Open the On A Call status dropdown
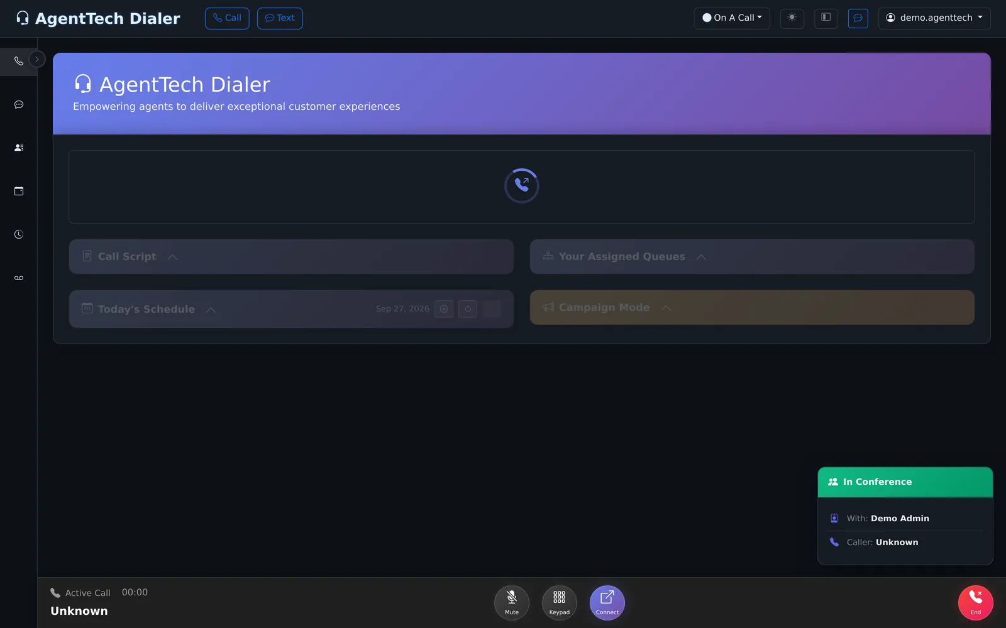The image size is (1006, 628). [732, 18]
